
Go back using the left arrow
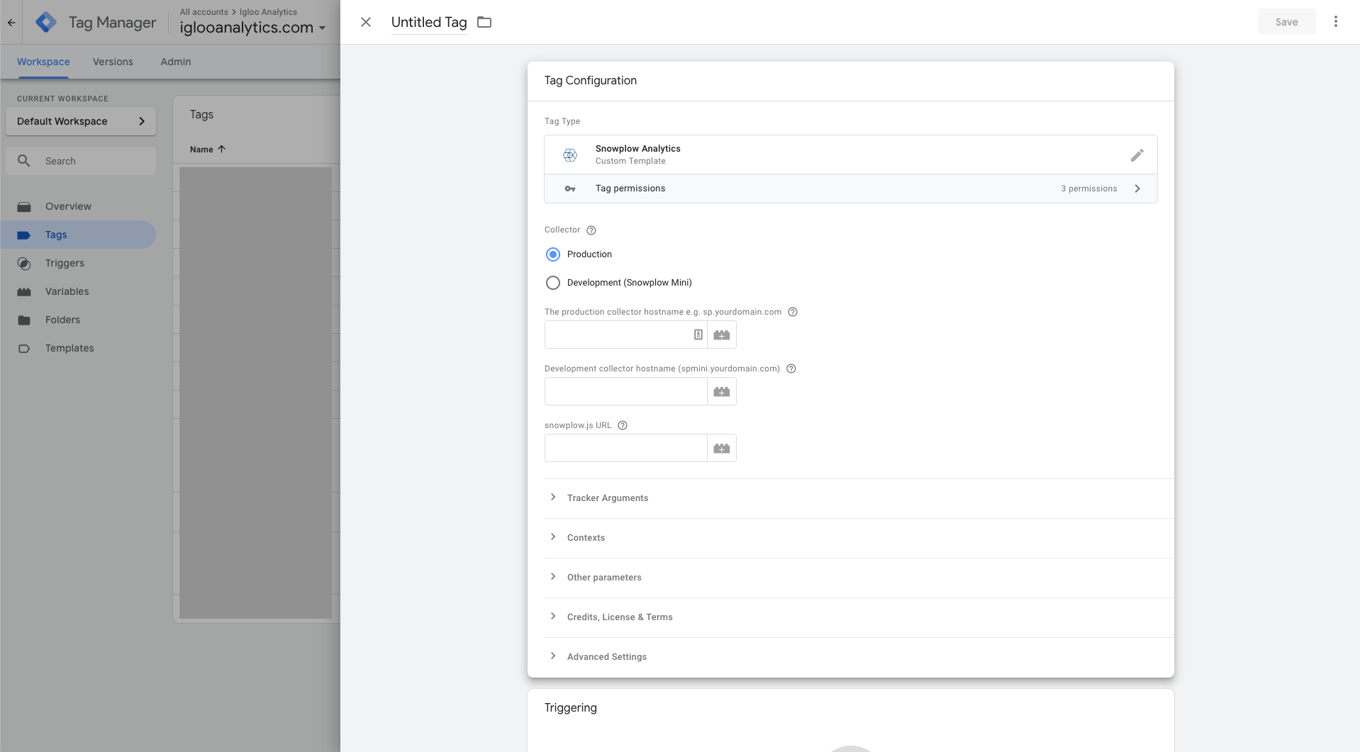click(11, 22)
